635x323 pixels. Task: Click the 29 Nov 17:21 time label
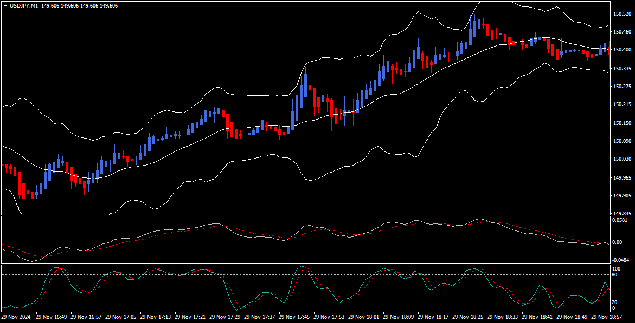coord(190,317)
